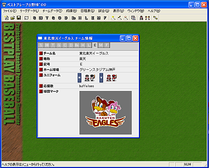Click visitor uniform player sprites
Image resolution: width=209 pixels, height=168 pixels.
[111, 78]
